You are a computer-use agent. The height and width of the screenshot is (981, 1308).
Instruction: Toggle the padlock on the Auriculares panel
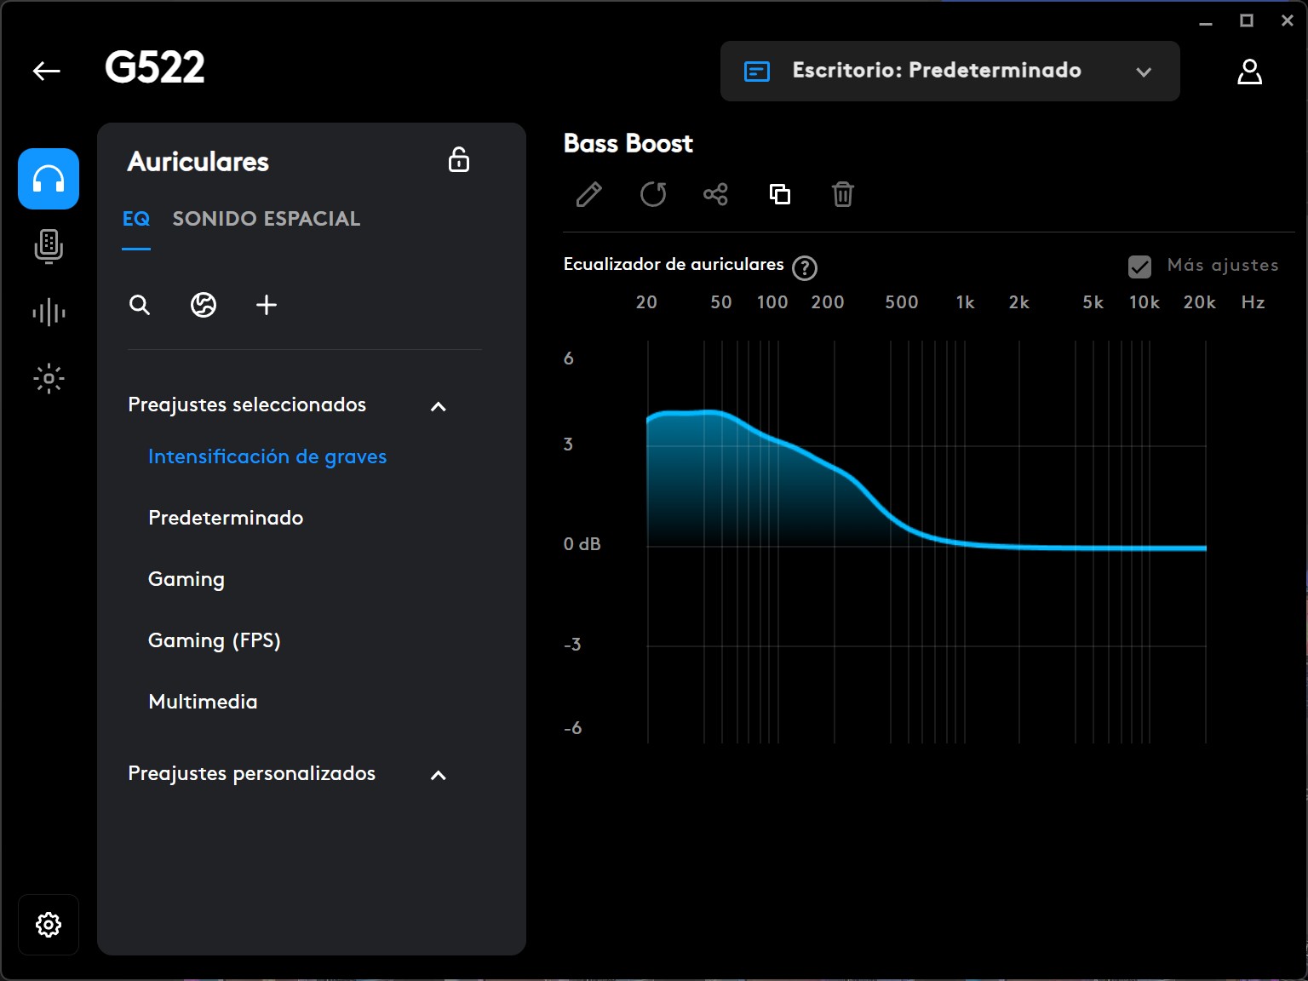[x=459, y=159]
